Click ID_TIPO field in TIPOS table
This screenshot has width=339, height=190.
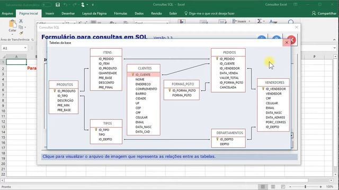click(x=104, y=130)
